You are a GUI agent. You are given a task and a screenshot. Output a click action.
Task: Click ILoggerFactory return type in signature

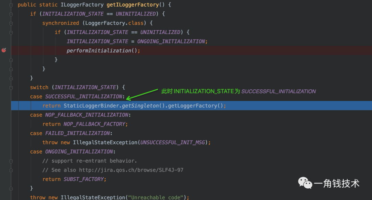pyautogui.click(x=82, y=5)
